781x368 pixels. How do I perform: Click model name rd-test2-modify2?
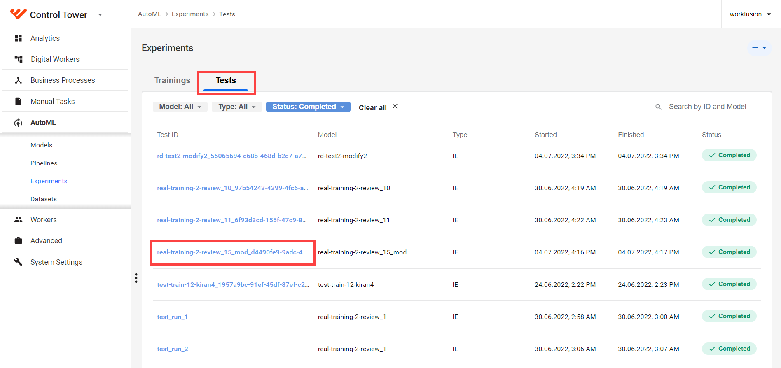(x=342, y=156)
